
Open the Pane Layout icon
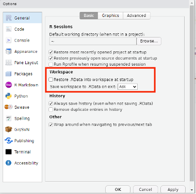(9, 63)
